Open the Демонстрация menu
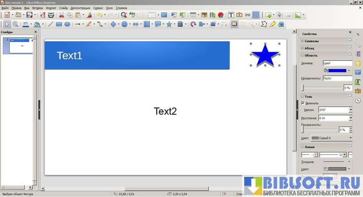The width and height of the screenshot is (363, 197). point(80,8)
